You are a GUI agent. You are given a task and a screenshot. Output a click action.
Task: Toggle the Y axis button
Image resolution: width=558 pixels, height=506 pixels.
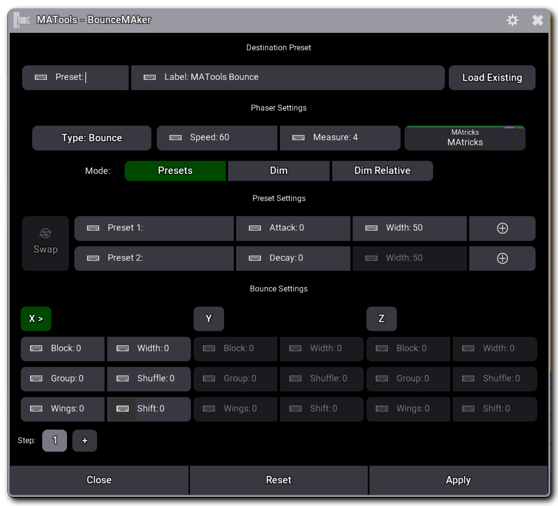[x=209, y=319]
